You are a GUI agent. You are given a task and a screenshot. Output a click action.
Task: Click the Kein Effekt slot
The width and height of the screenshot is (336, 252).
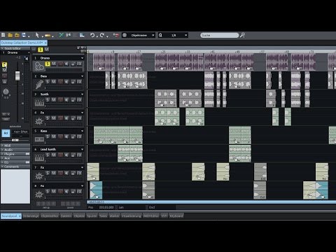pos(20,132)
